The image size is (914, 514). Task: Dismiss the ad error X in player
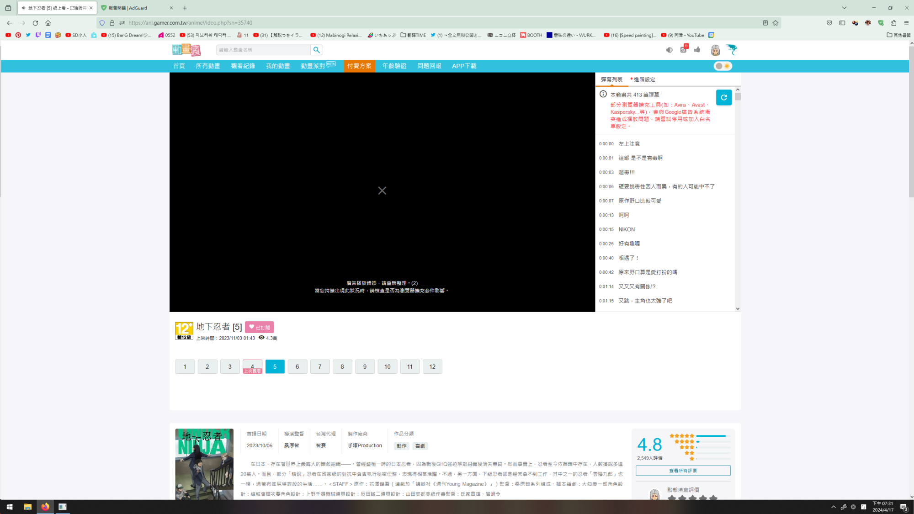pos(382,191)
